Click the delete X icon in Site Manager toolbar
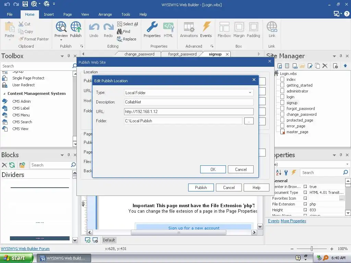Viewport: 351px width, 263px height. [x=325, y=66]
